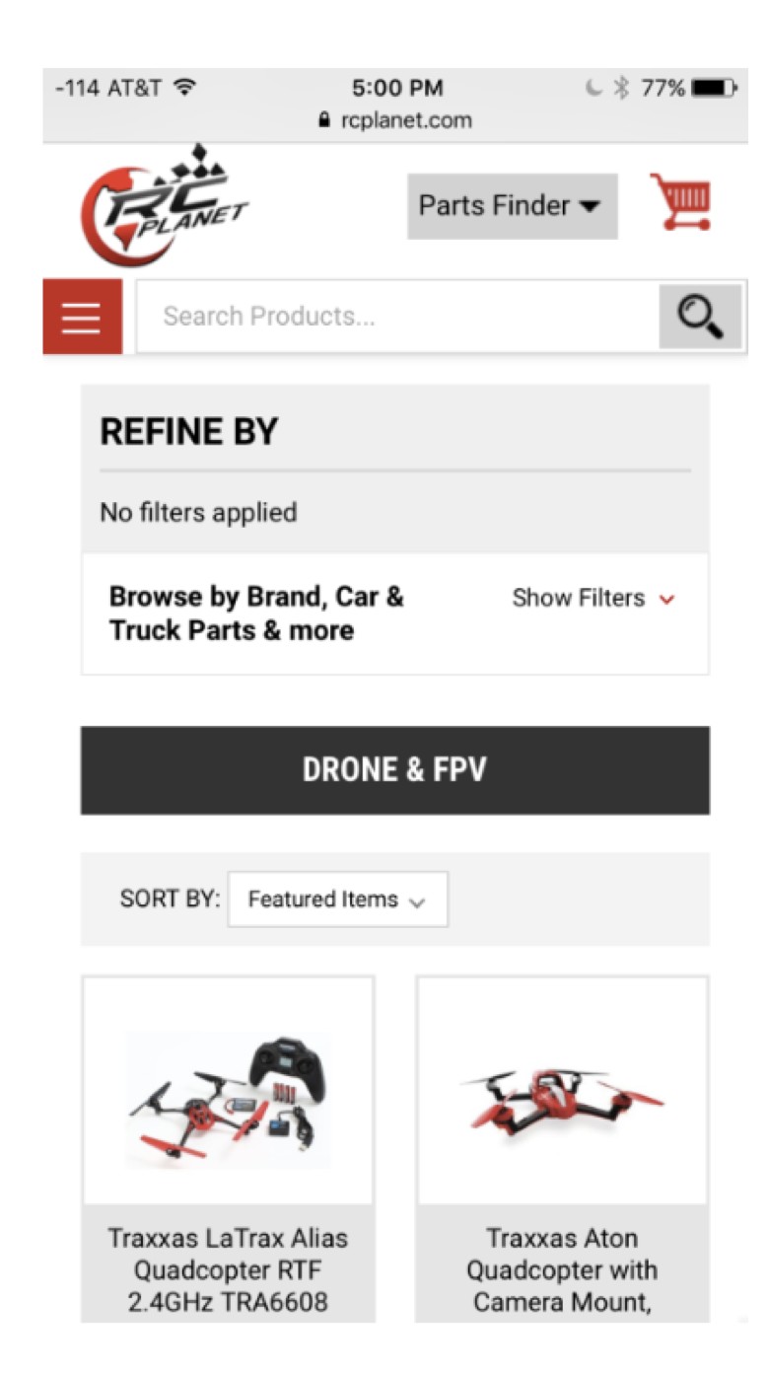Open the Traxxas LaTrax Alias product image
This screenshot has width=768, height=1373.
[x=228, y=1090]
